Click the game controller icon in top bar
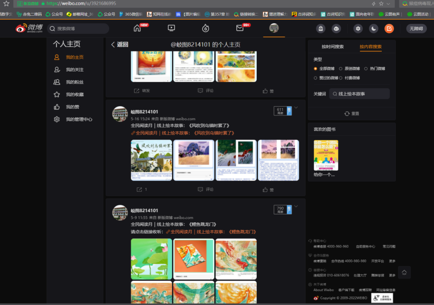Viewport: 434px width, 305px height. click(x=336, y=28)
